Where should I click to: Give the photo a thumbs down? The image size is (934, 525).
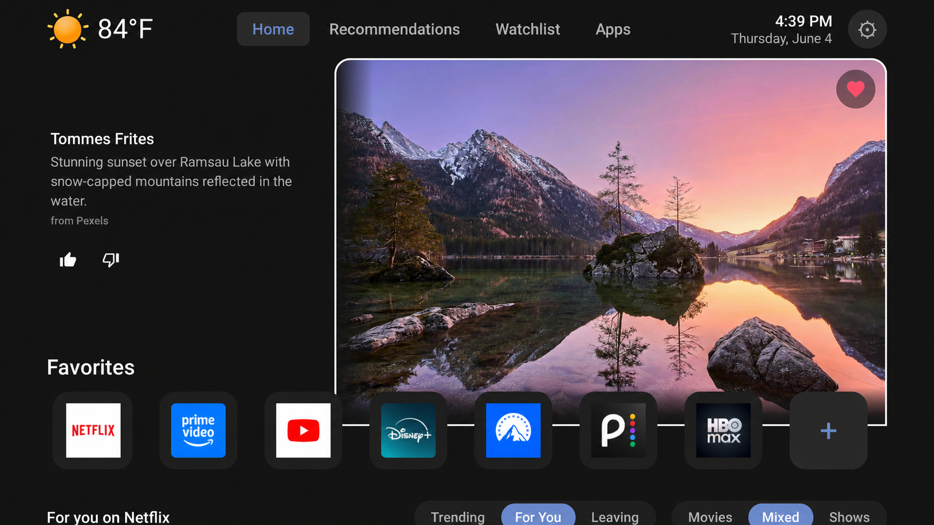(x=111, y=259)
